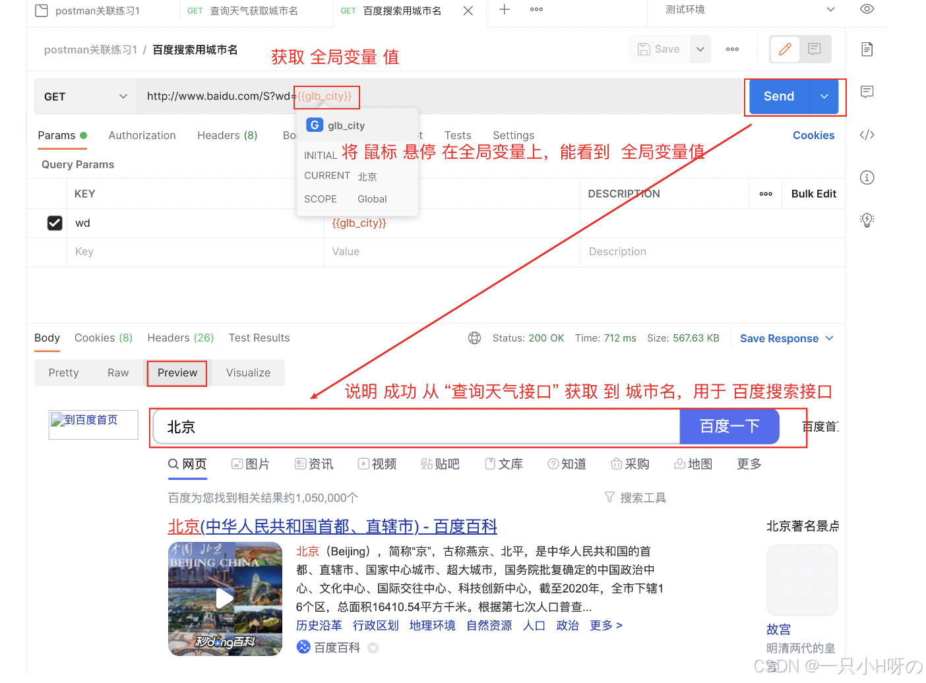This screenshot has width=926, height=683.
Task: Click the request URL input field
Action: 439,96
